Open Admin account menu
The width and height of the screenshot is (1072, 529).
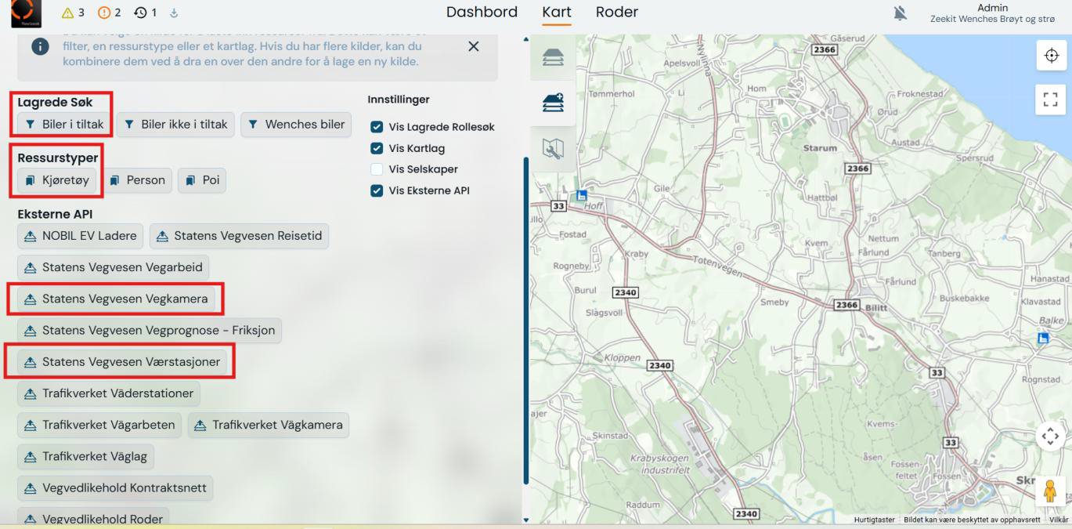pos(992,13)
